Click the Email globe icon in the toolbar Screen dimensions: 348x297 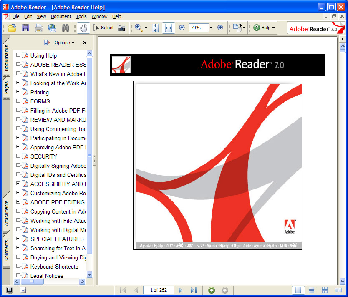(x=52, y=28)
